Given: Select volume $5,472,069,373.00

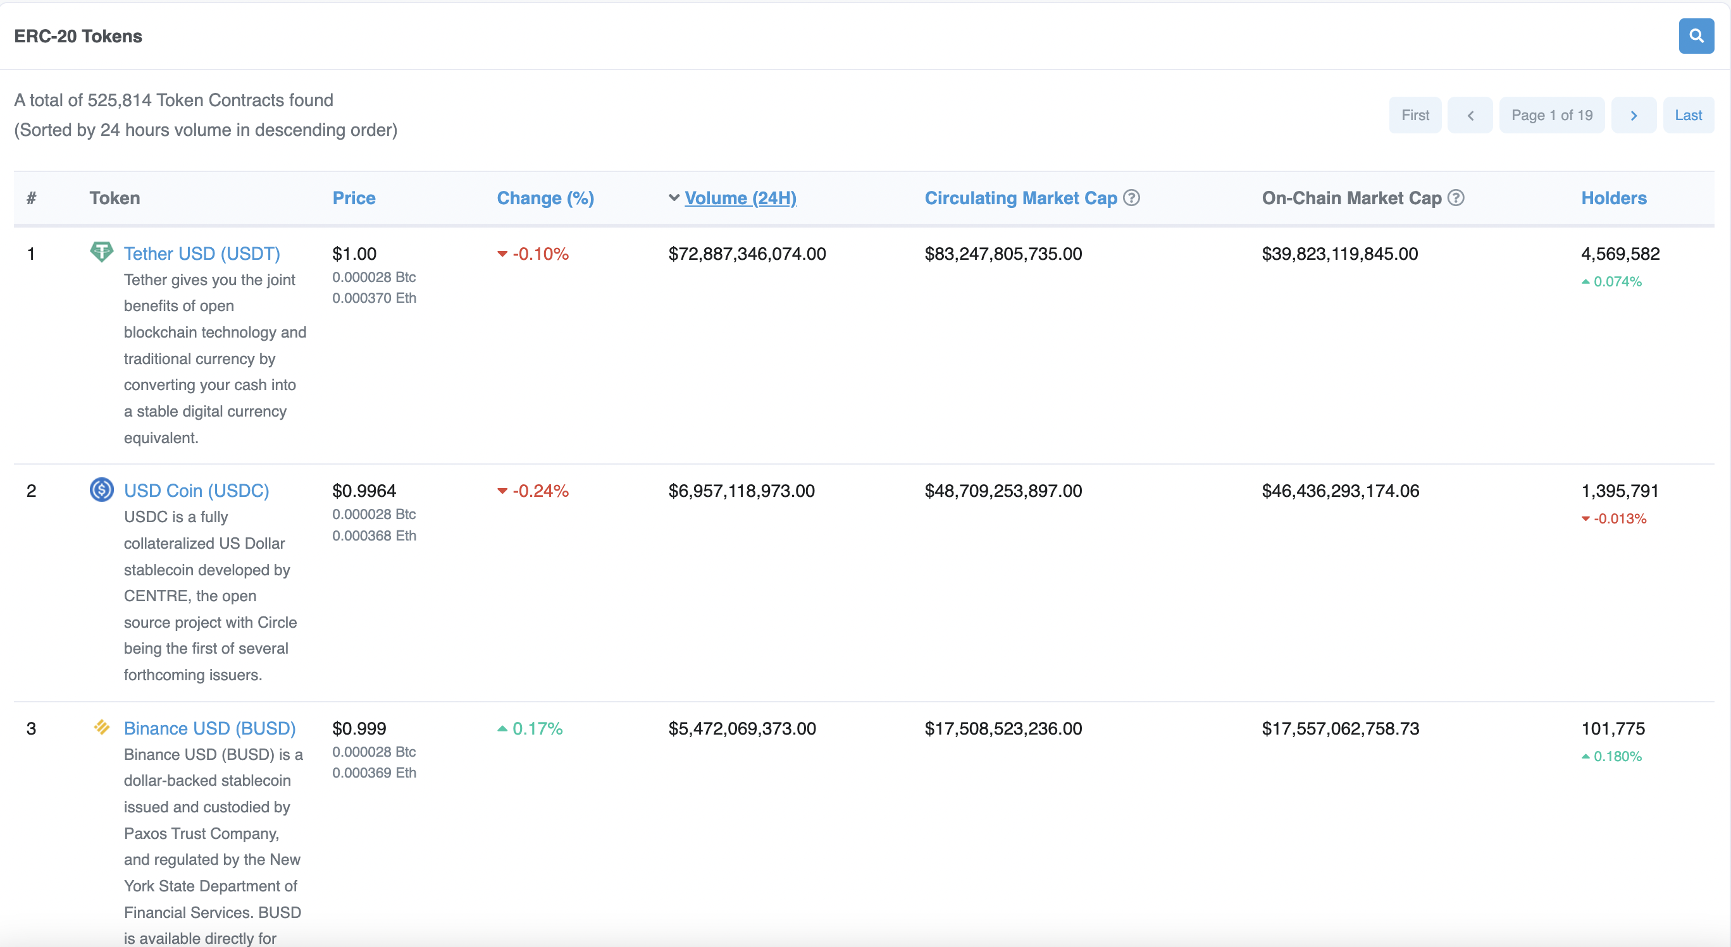Looking at the screenshot, I should 742,728.
